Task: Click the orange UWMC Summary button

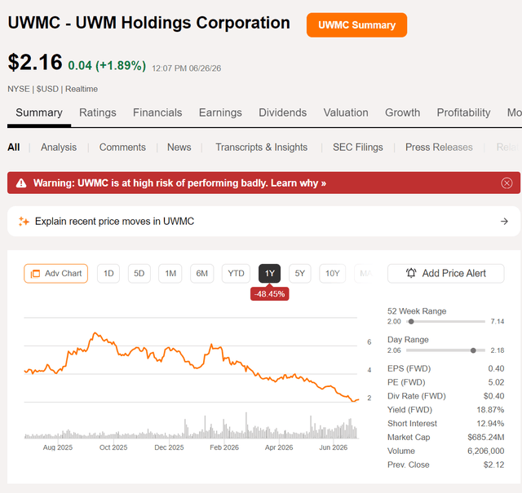Action: [356, 25]
